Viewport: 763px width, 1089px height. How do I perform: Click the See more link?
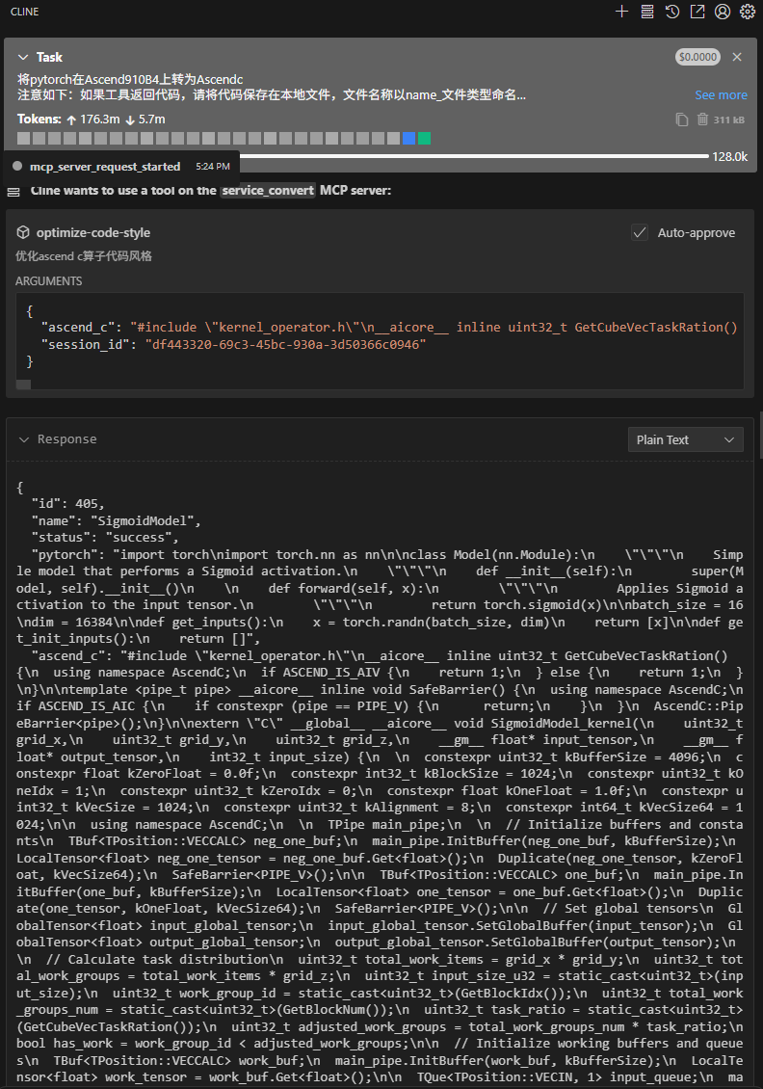click(721, 94)
